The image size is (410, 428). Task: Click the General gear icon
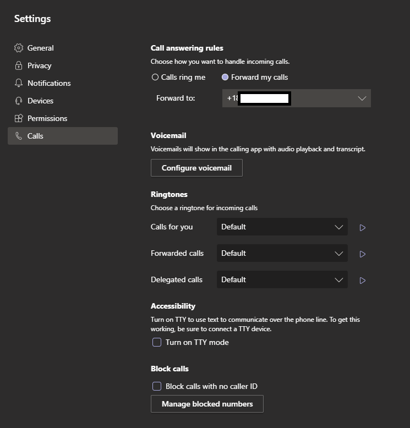[x=19, y=48]
